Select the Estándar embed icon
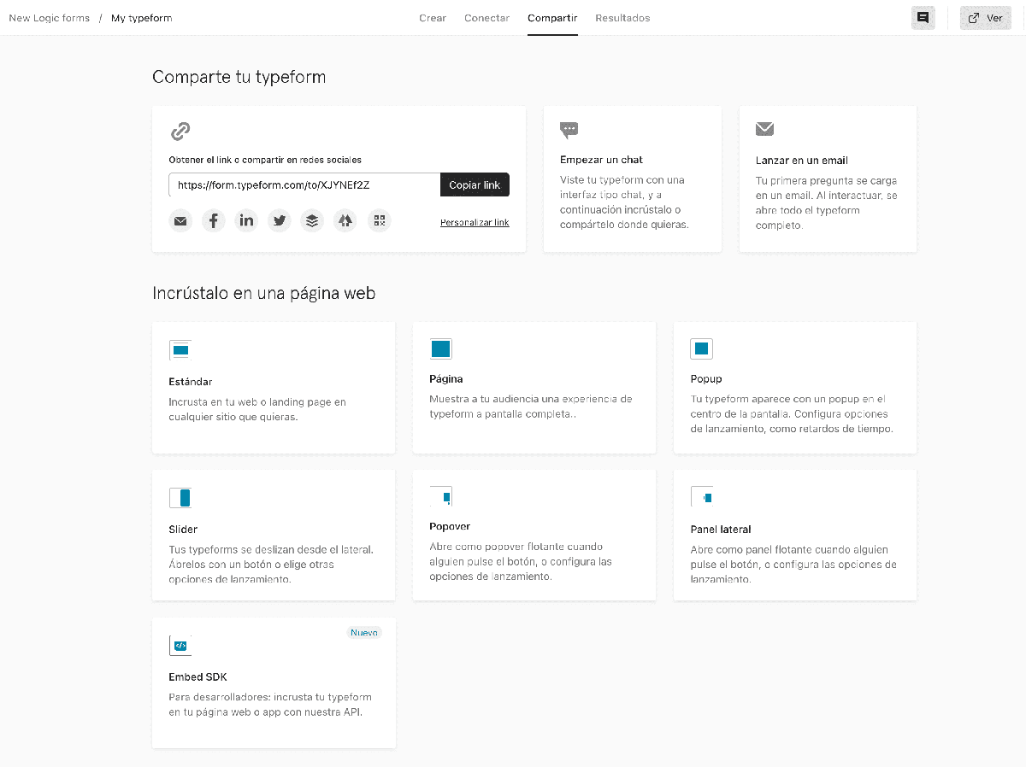This screenshot has width=1026, height=767. pos(180,348)
